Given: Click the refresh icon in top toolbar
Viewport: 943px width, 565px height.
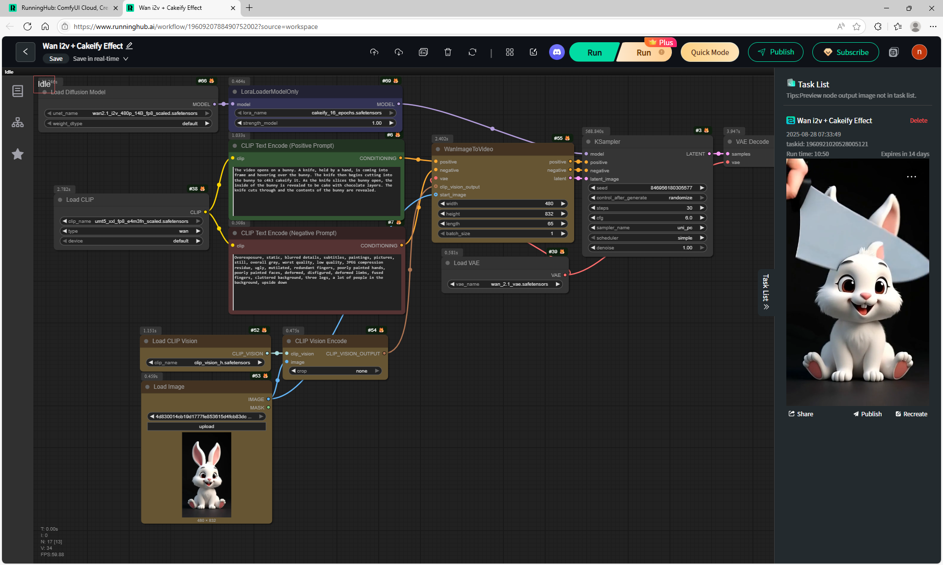Looking at the screenshot, I should [x=472, y=52].
